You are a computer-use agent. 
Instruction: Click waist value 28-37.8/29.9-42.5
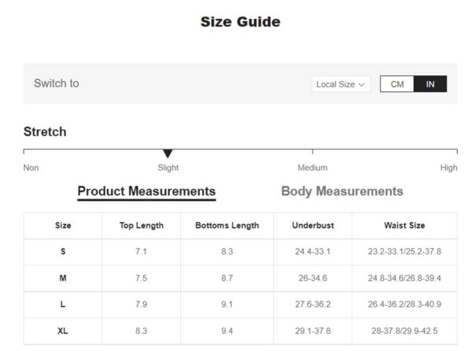click(x=404, y=331)
